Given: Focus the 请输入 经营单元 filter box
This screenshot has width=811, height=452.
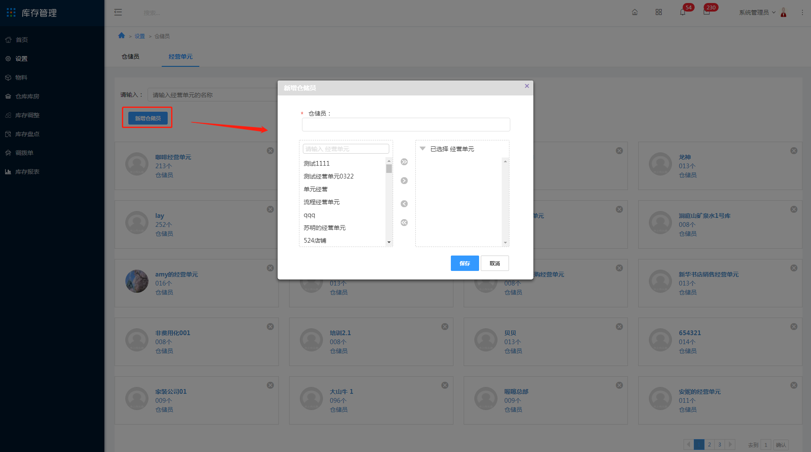Looking at the screenshot, I should click(346, 149).
